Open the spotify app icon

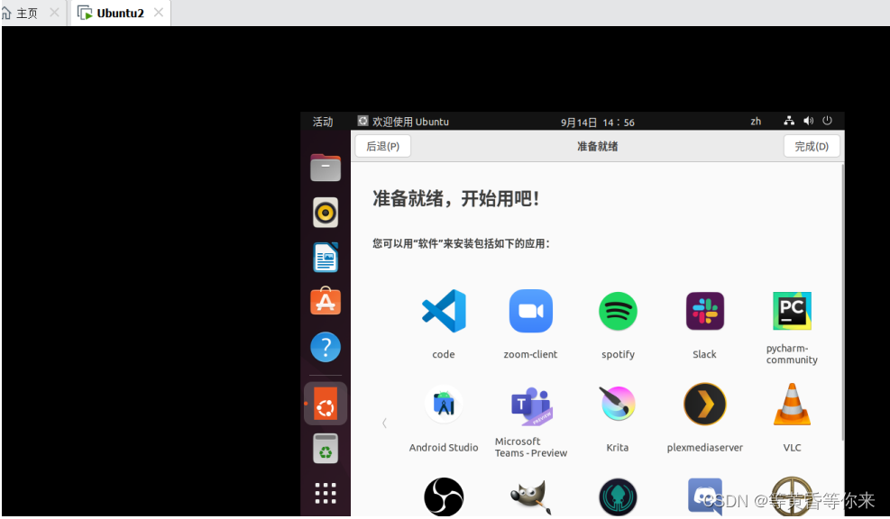click(x=618, y=311)
